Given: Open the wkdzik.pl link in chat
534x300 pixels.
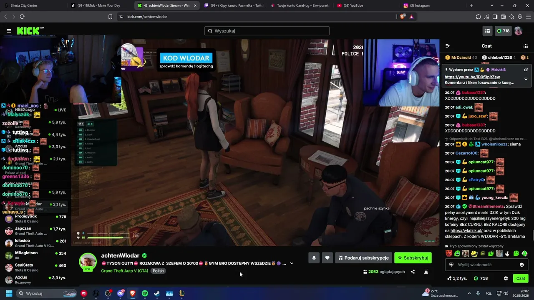Looking at the screenshot, I should coord(466,230).
